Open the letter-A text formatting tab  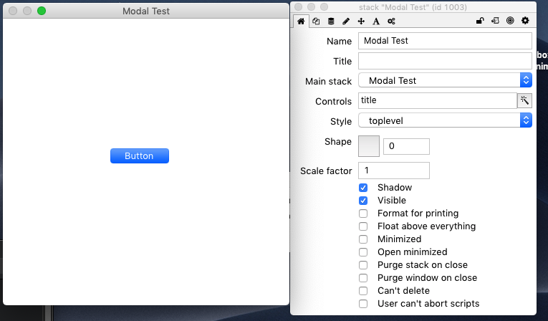coord(376,21)
